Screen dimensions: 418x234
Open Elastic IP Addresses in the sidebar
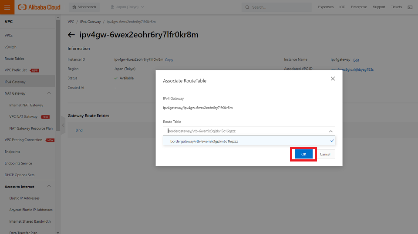click(x=24, y=198)
